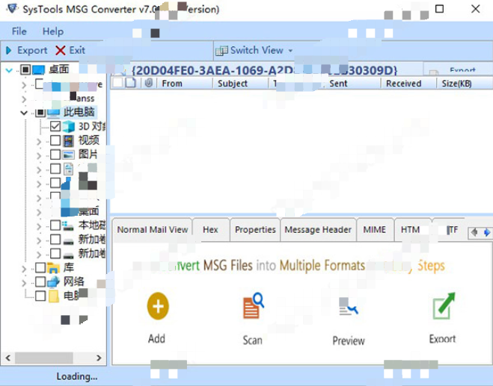Click the green Export arrow icon
Screen dimensions: 493x386
point(444,306)
